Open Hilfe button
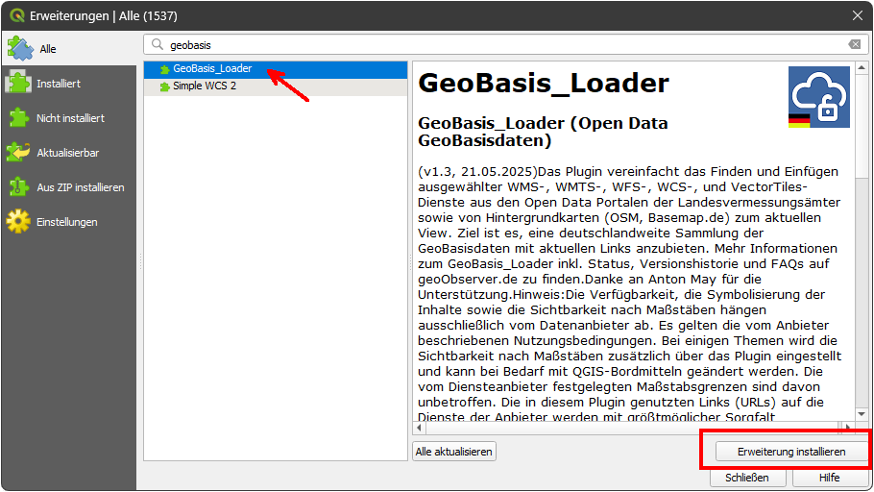874x492 pixels. click(x=830, y=478)
